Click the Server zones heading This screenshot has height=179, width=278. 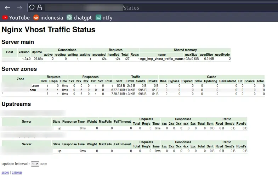tap(19, 69)
